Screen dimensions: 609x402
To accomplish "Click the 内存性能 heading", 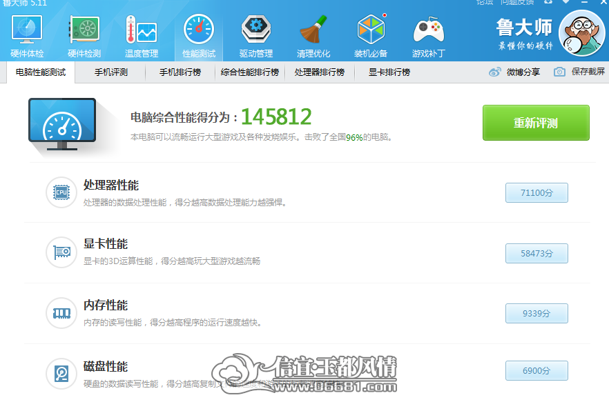I will tap(106, 305).
